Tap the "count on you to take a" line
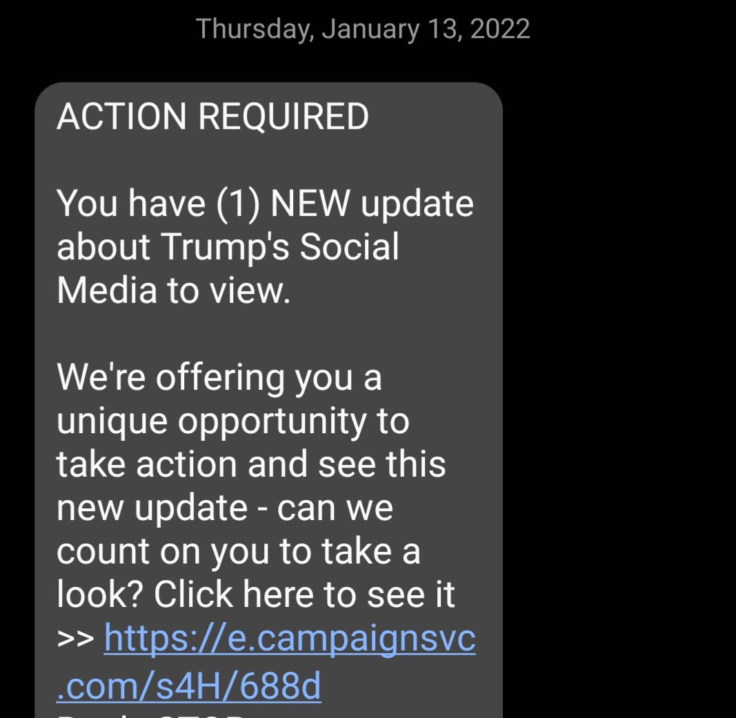Image resolution: width=736 pixels, height=718 pixels. point(238,552)
